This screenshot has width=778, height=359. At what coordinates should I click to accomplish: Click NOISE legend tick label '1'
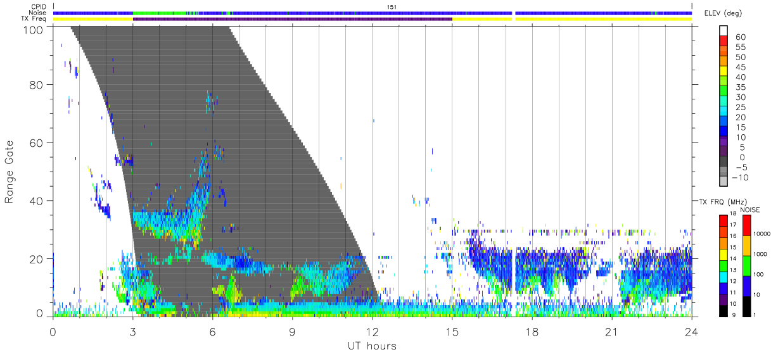[753, 315]
